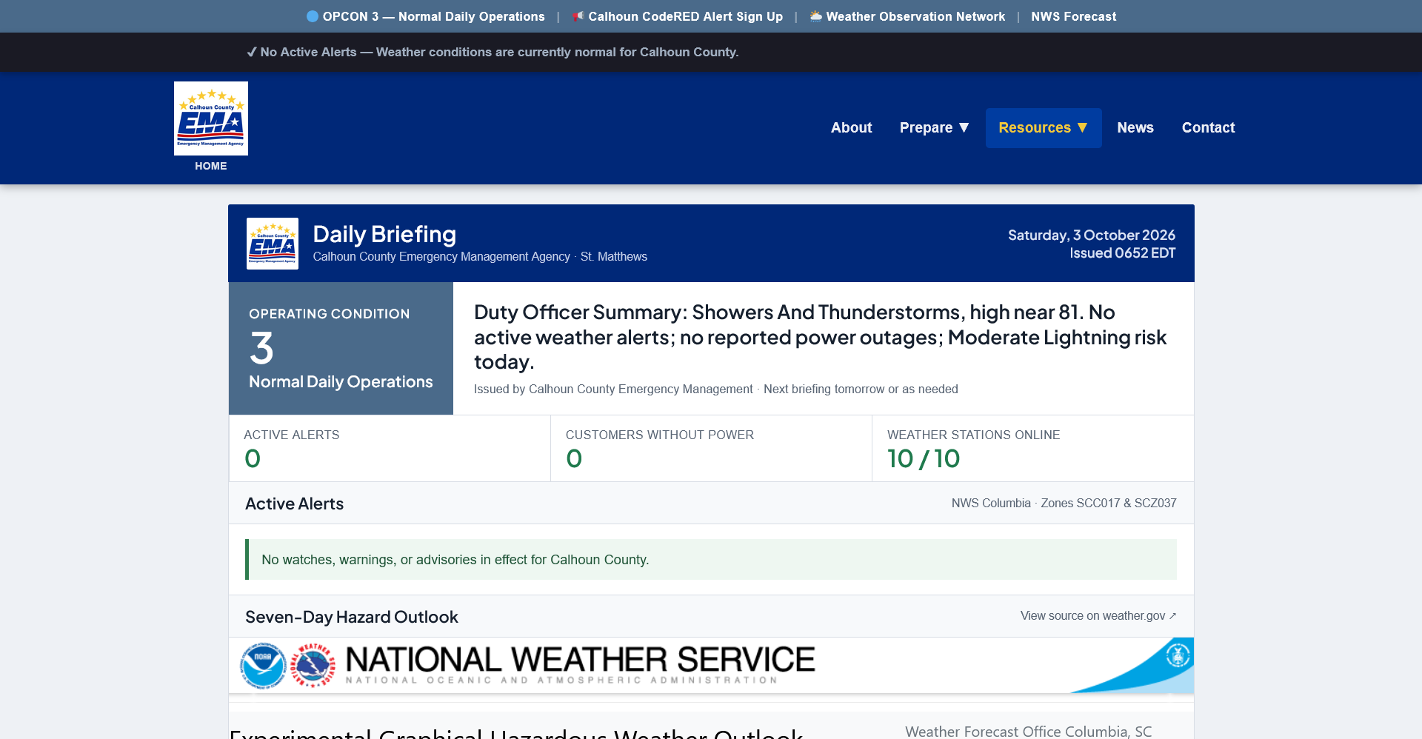
Task: Open the Contact page
Action: 1208,127
